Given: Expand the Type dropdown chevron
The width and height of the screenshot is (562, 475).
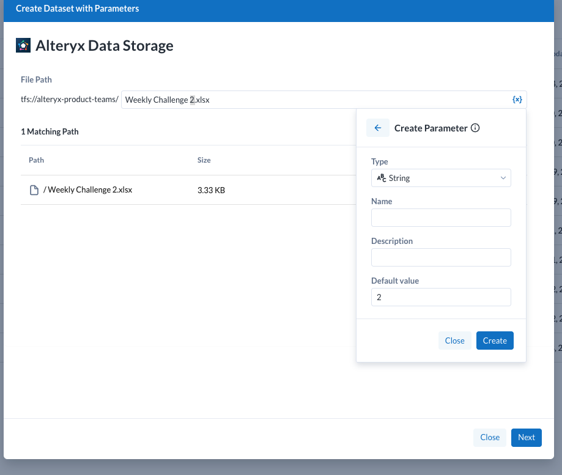Looking at the screenshot, I should pos(503,178).
